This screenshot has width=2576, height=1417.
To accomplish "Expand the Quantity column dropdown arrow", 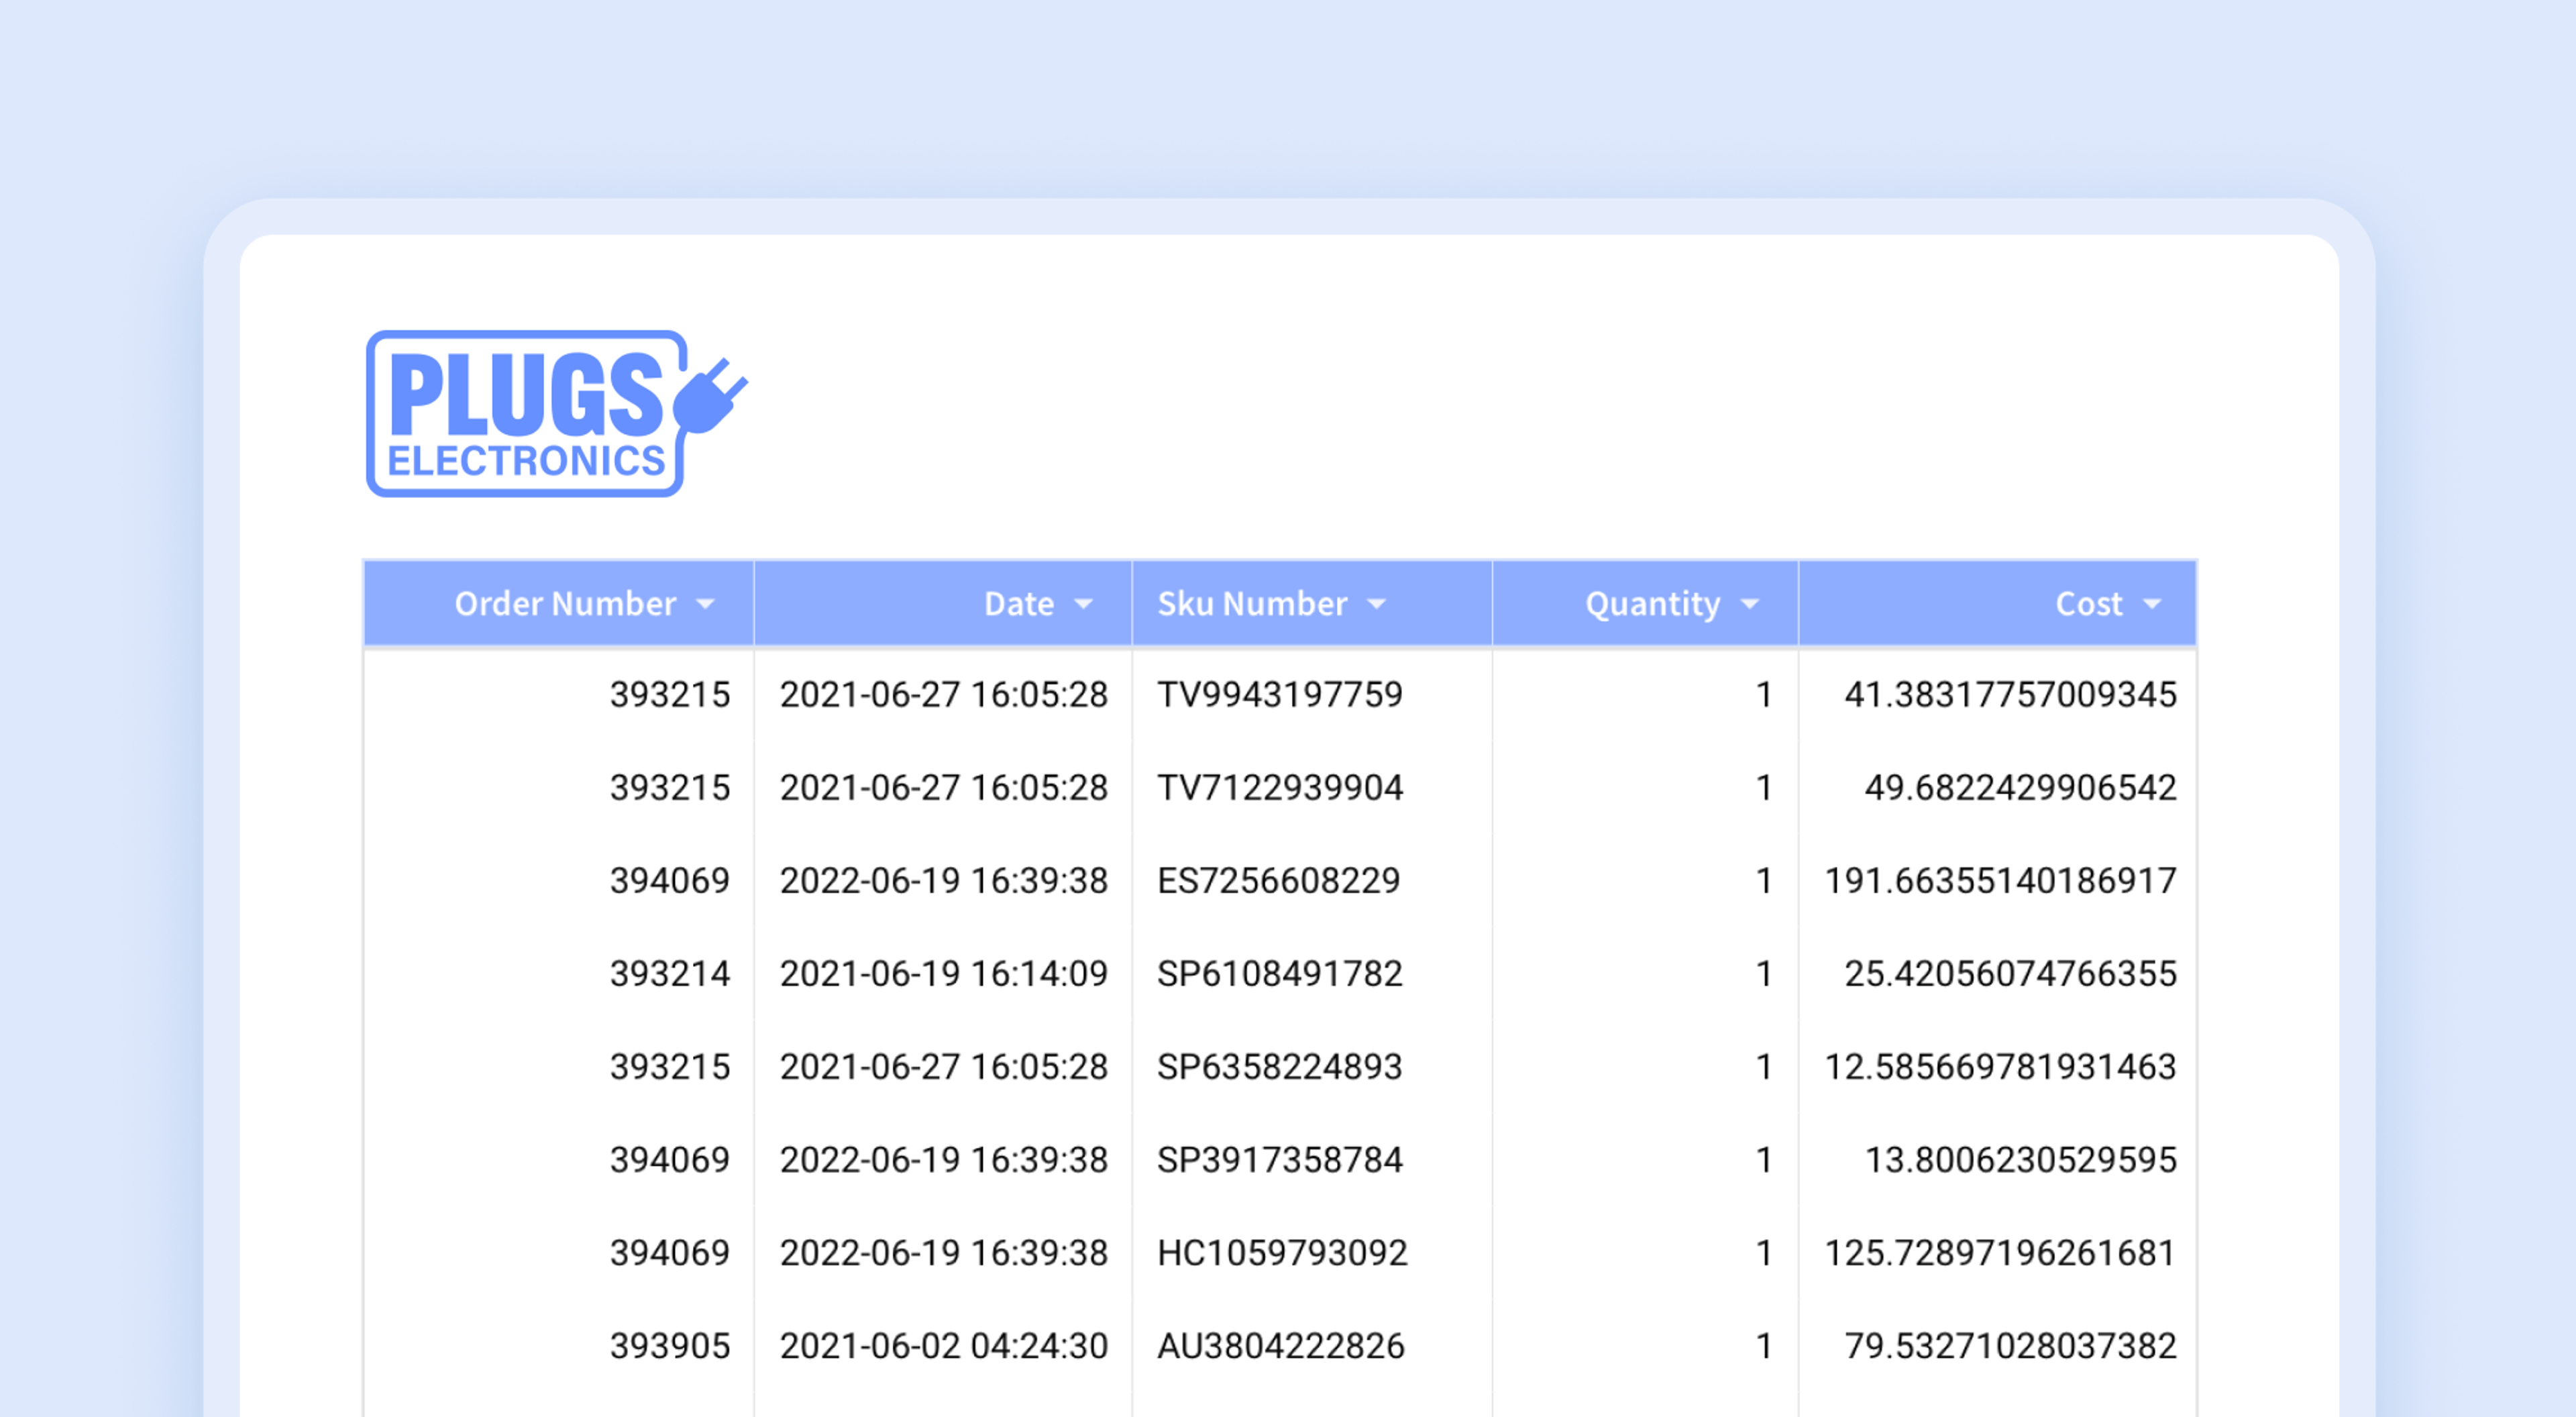I will click(x=1749, y=604).
